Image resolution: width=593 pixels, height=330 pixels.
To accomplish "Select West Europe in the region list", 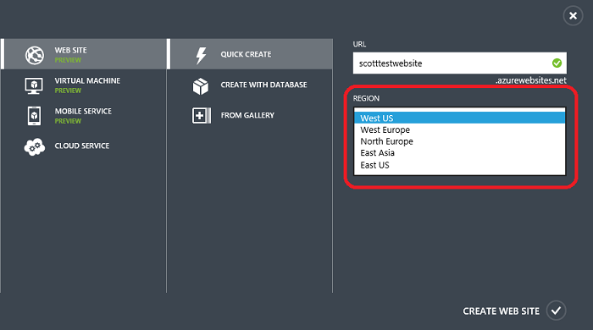I will coord(459,130).
